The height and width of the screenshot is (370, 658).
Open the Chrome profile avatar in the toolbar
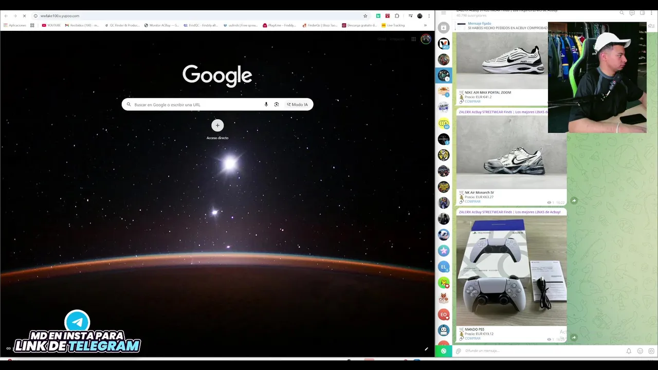pos(419,16)
